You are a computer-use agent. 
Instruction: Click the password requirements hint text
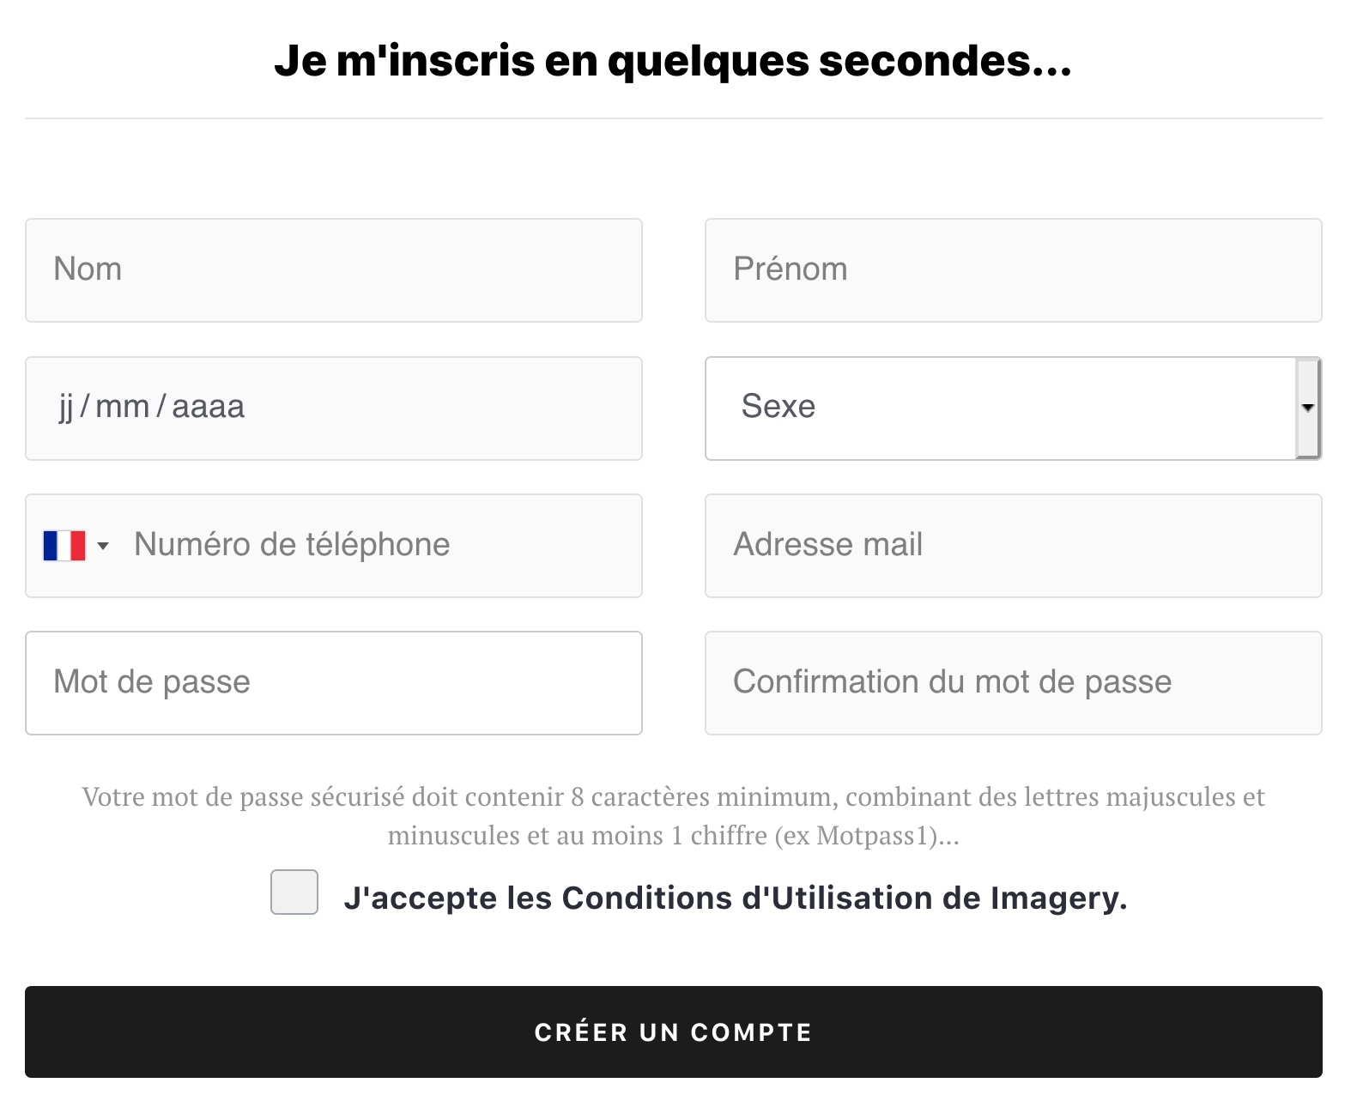pyautogui.click(x=673, y=797)
